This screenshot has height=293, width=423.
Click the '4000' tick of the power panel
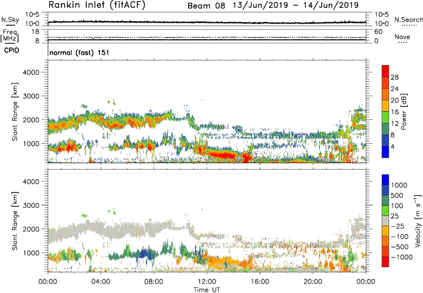[31, 72]
